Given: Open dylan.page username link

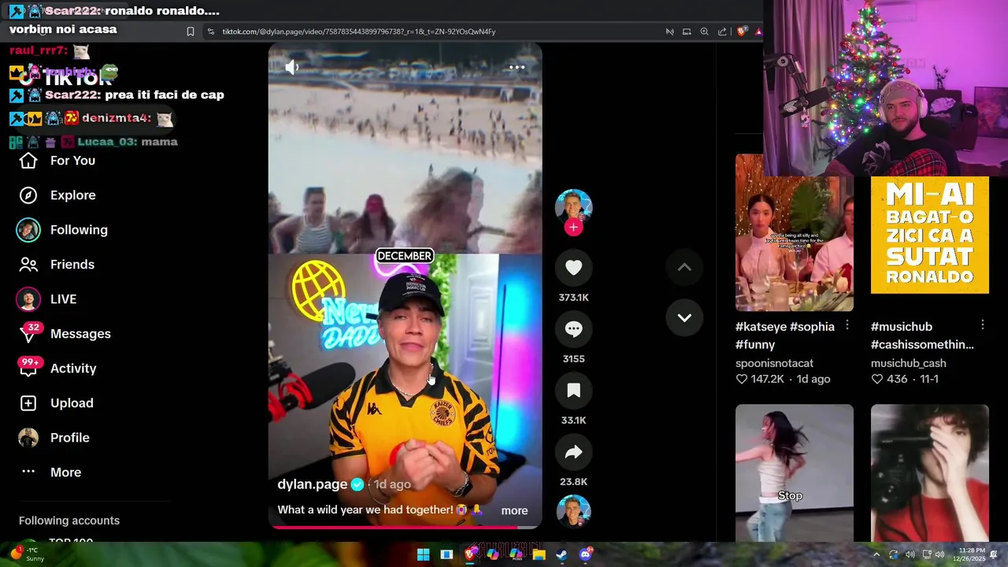Looking at the screenshot, I should tap(313, 484).
